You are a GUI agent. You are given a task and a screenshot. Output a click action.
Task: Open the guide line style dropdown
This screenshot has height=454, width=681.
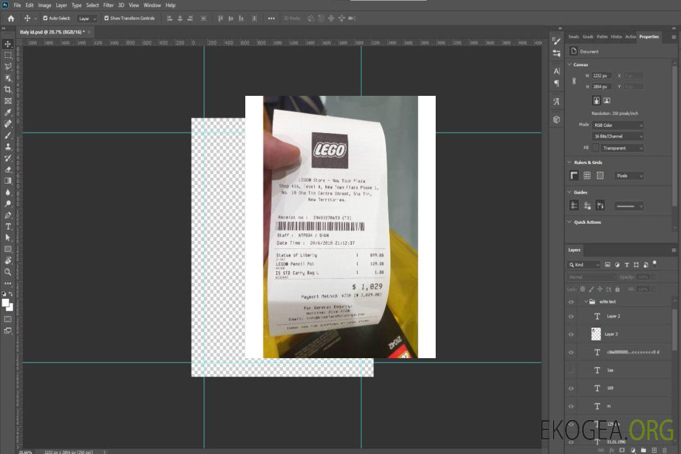629,206
